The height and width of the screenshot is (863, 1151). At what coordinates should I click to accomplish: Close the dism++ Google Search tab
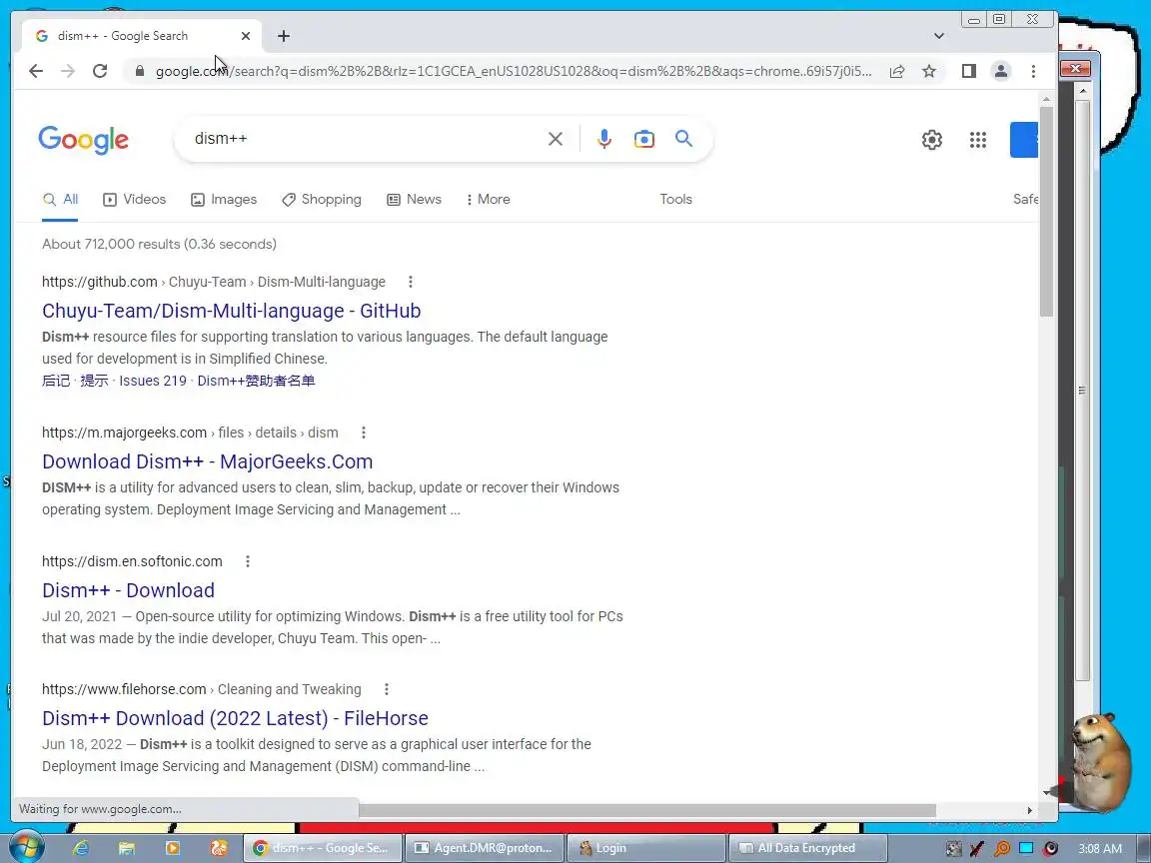pyautogui.click(x=245, y=36)
